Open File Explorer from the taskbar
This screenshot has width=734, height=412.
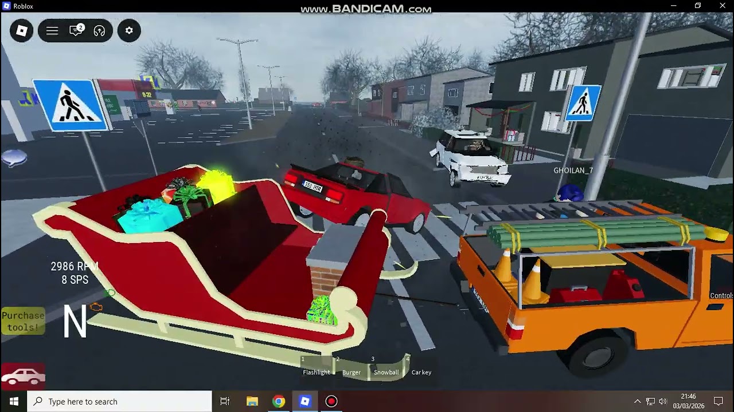(252, 401)
